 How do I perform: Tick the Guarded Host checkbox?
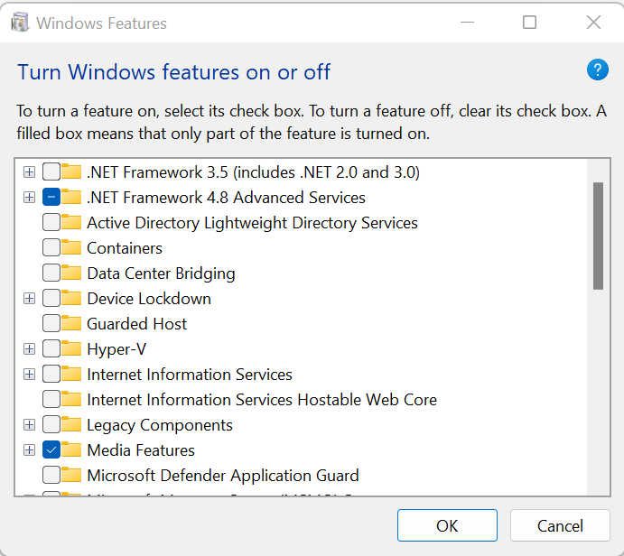click(x=51, y=323)
